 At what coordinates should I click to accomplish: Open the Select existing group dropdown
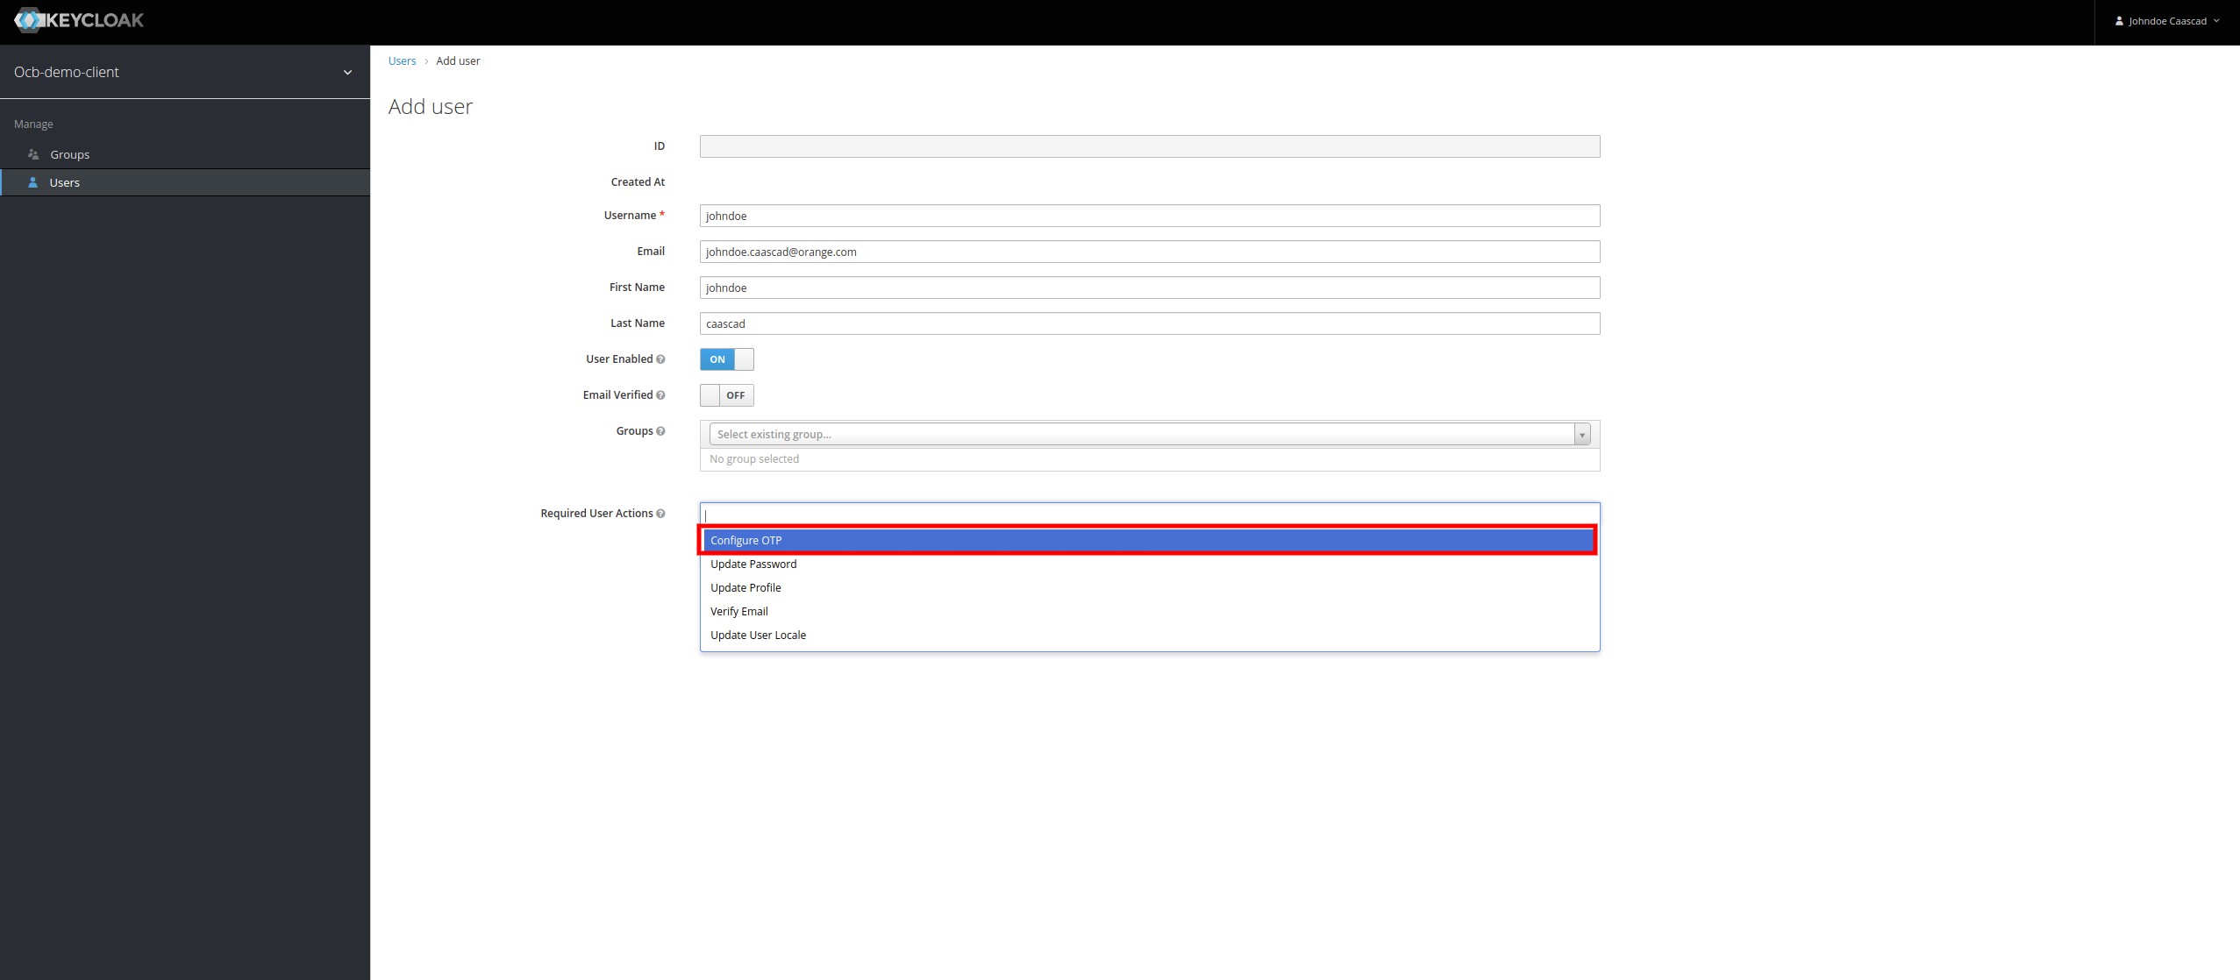click(x=1150, y=434)
